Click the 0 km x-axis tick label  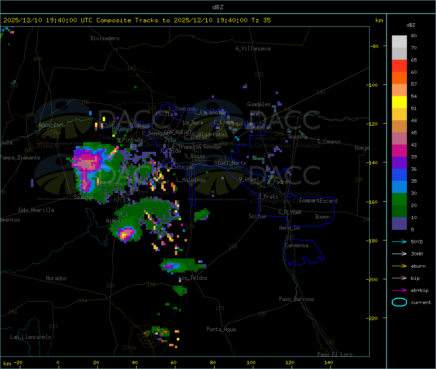click(58, 362)
